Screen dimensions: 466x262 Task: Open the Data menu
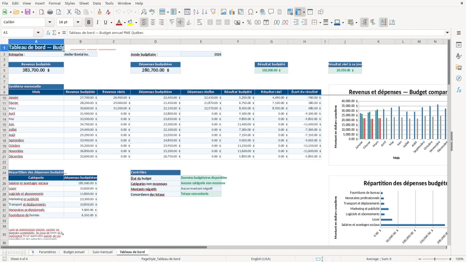point(97,3)
